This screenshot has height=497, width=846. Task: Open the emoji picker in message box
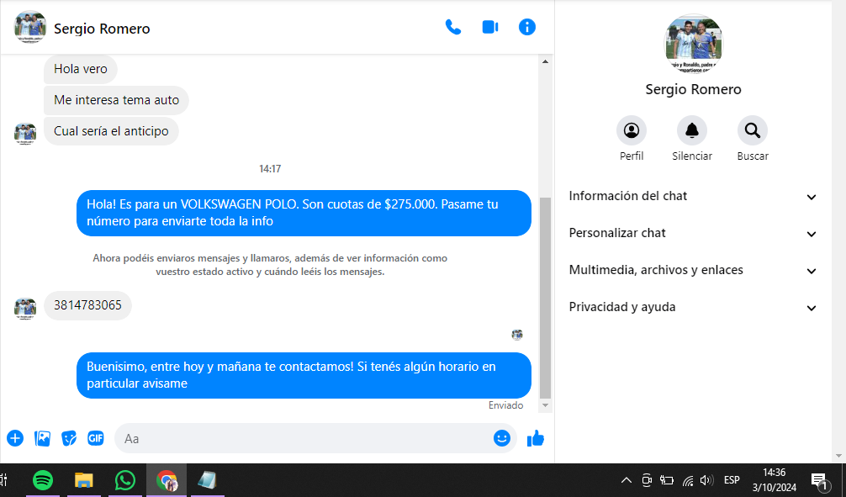pyautogui.click(x=502, y=438)
